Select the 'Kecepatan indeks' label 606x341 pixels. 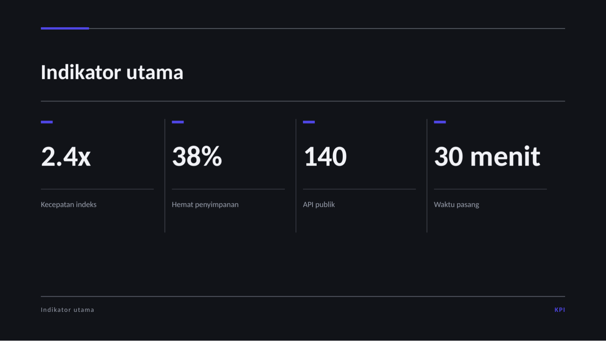click(69, 205)
